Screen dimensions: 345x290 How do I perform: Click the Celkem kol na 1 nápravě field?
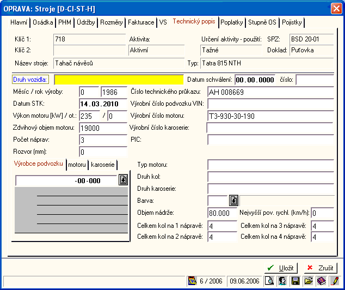(x=222, y=226)
